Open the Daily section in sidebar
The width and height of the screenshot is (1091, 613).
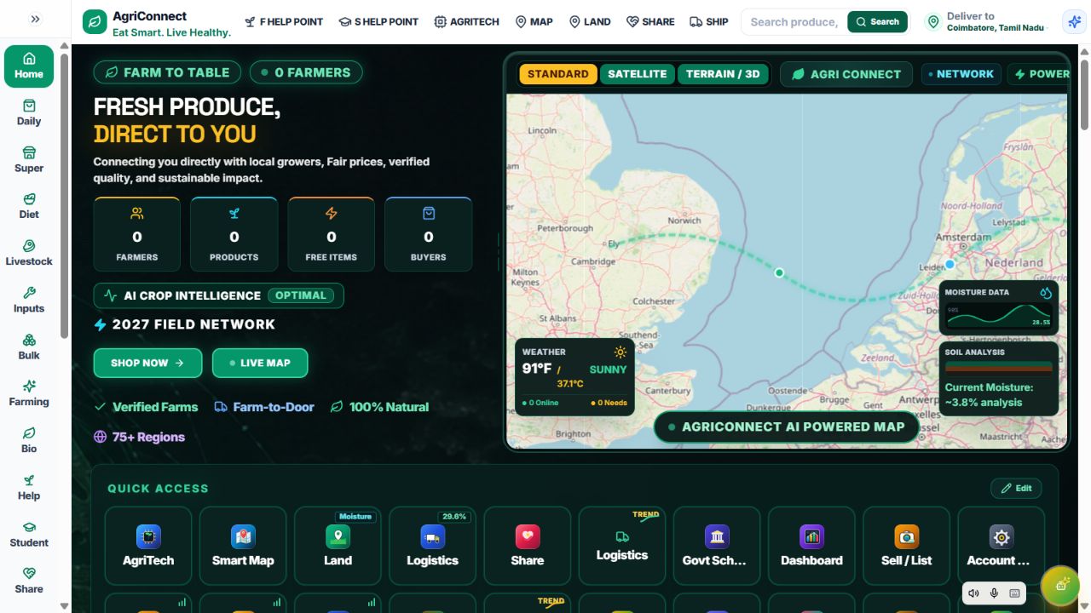[x=29, y=112]
